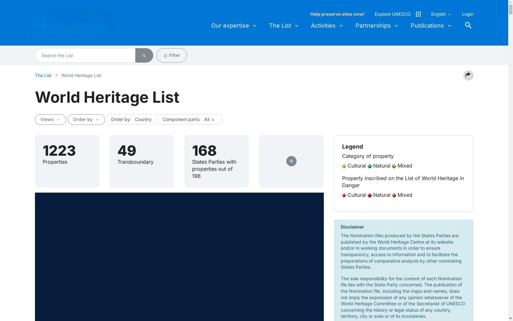The image size is (513, 321).
Task: Open The List navigation menu
Action: (x=284, y=26)
